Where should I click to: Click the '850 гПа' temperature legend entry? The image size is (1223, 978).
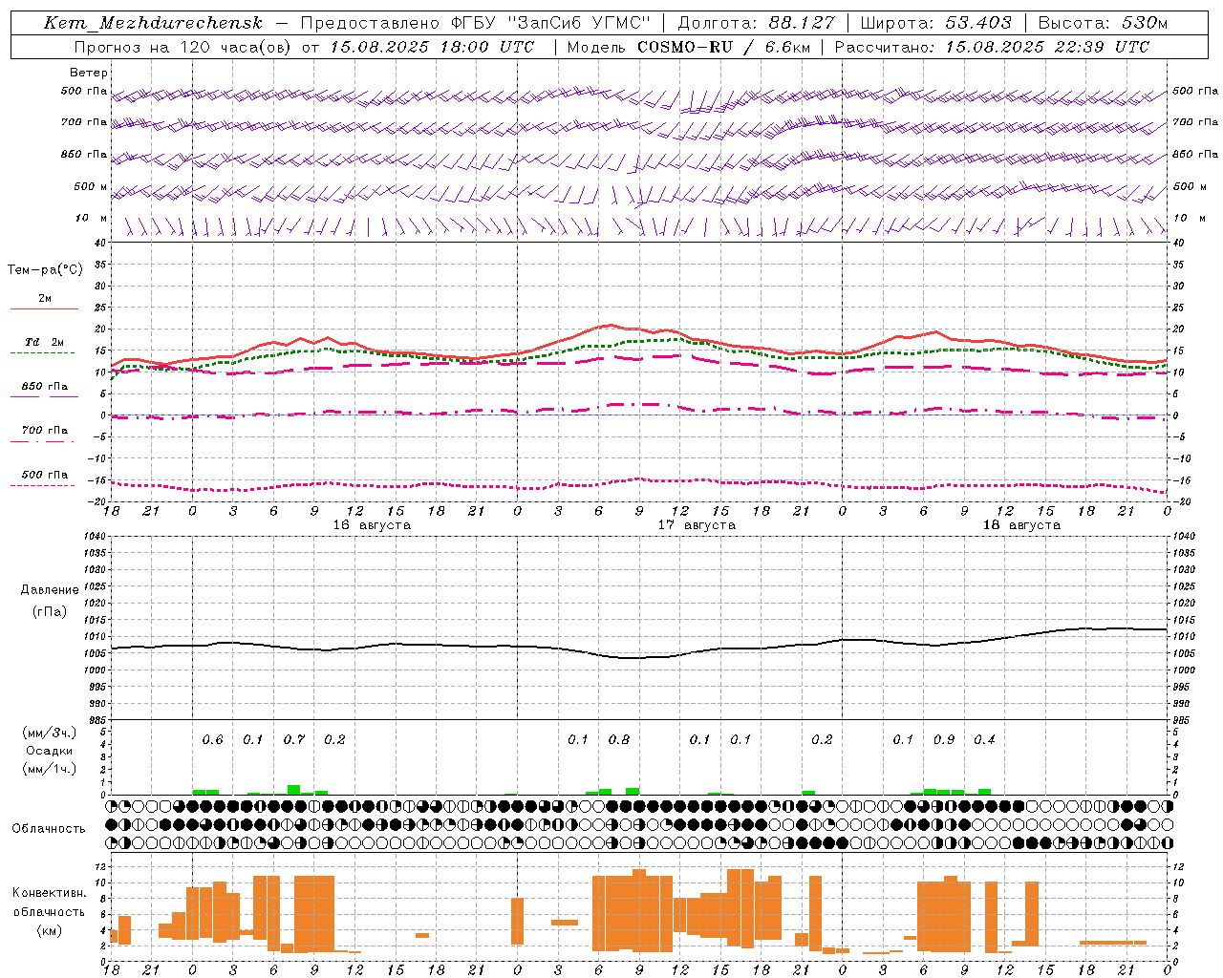point(44,387)
